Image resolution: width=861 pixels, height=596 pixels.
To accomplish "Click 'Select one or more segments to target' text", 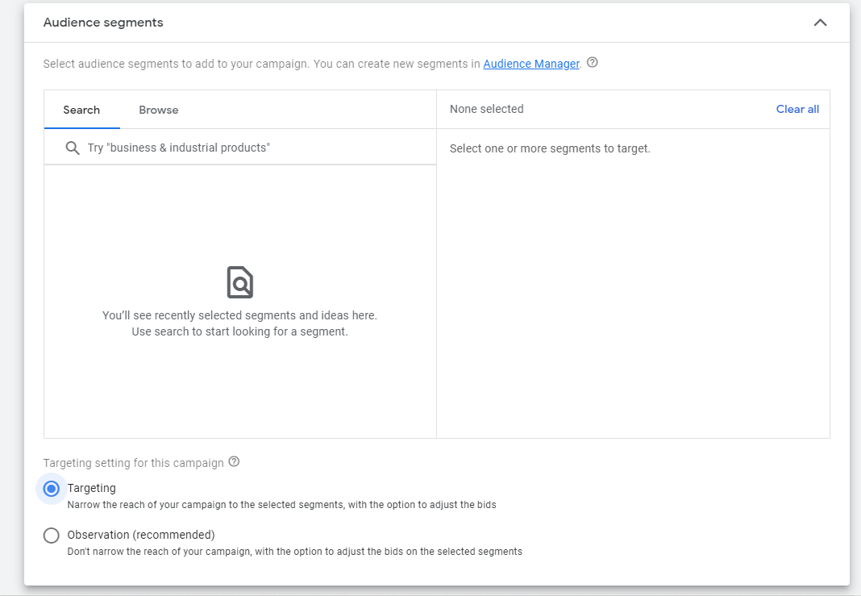I will (550, 148).
